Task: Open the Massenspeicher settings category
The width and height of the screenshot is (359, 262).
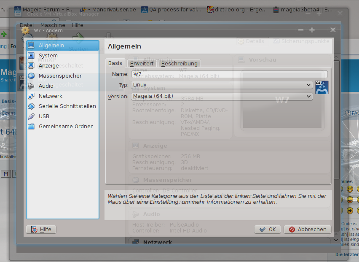Action: 63,76
